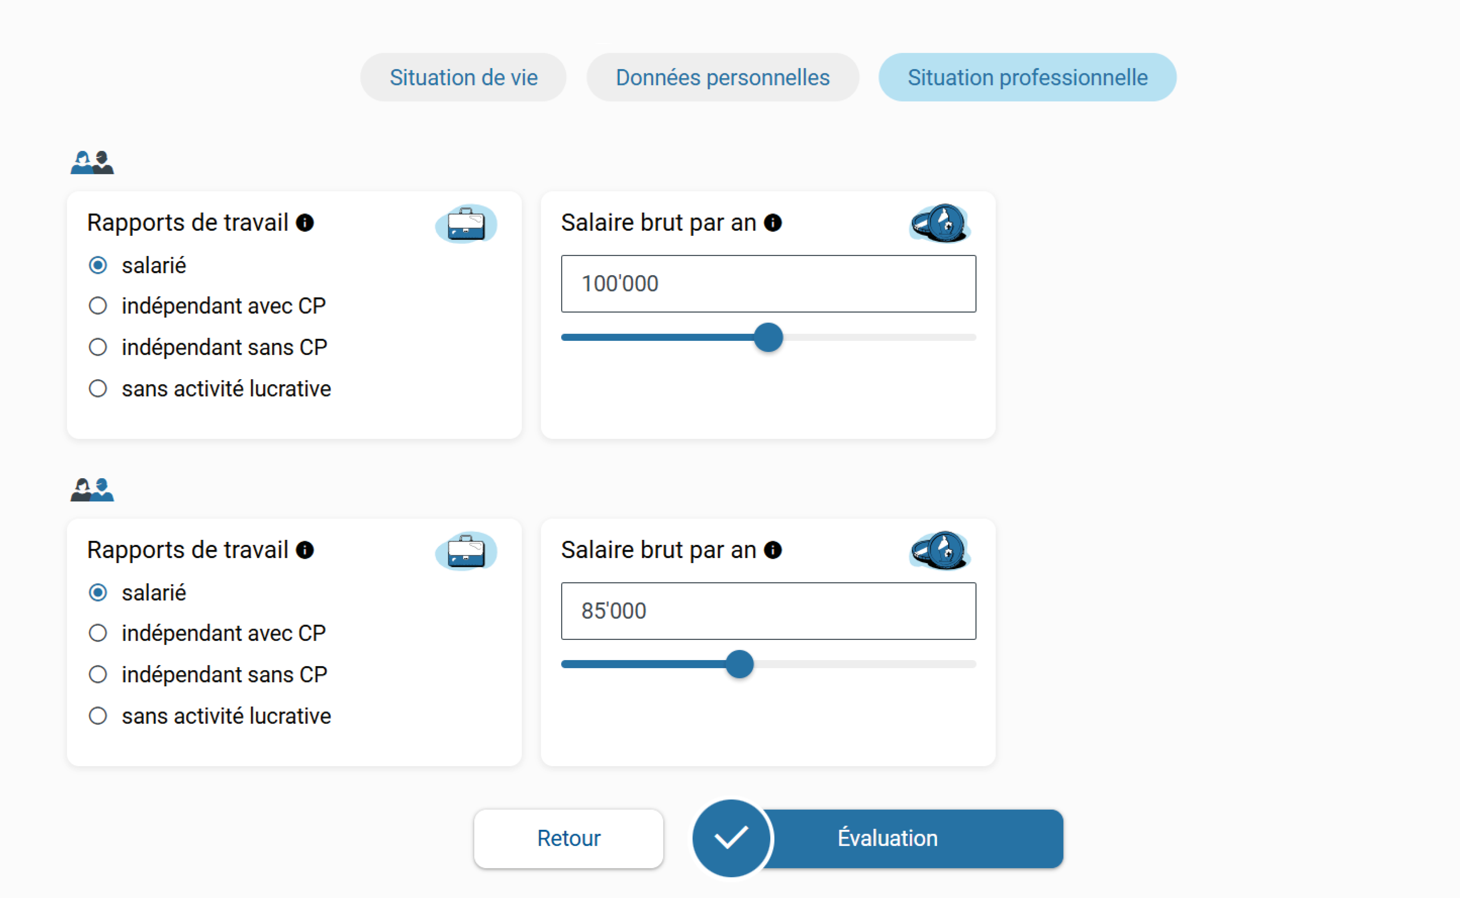Click the briefcase icon in second work card
This screenshot has height=898, width=1460.
click(466, 551)
